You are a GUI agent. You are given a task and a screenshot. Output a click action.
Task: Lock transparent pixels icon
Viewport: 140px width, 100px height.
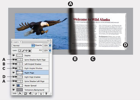click(19, 51)
